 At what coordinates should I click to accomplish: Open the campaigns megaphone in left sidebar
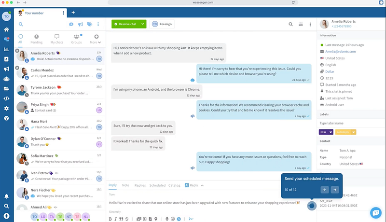[6, 69]
